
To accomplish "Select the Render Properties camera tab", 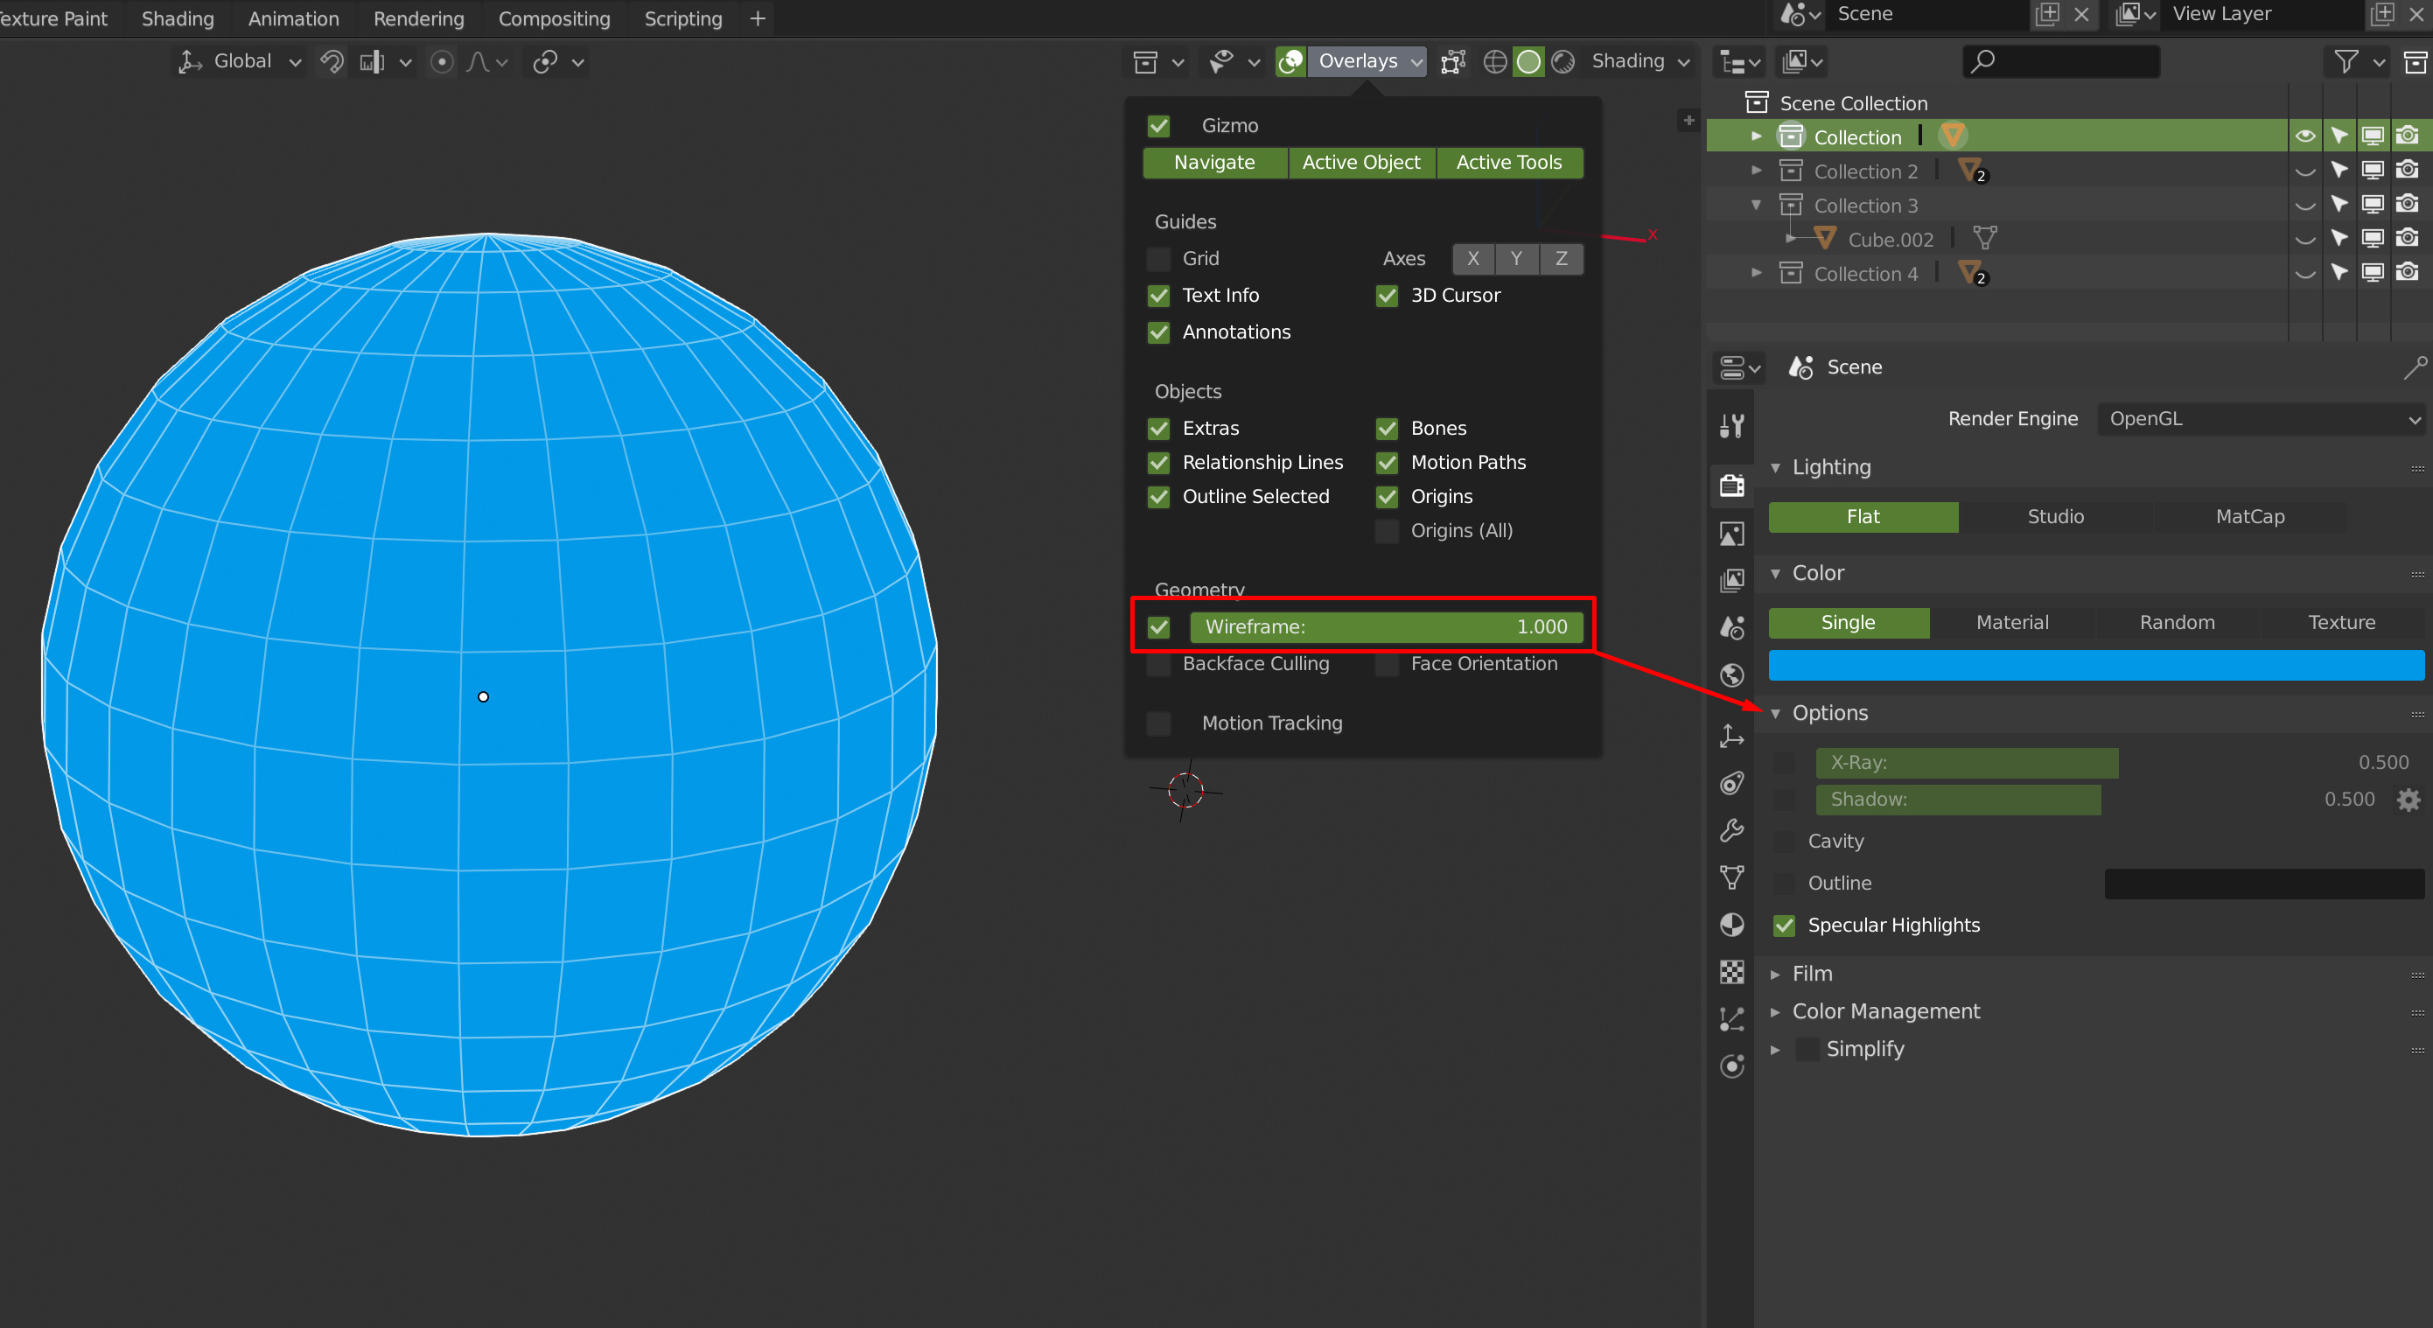I will (1732, 485).
